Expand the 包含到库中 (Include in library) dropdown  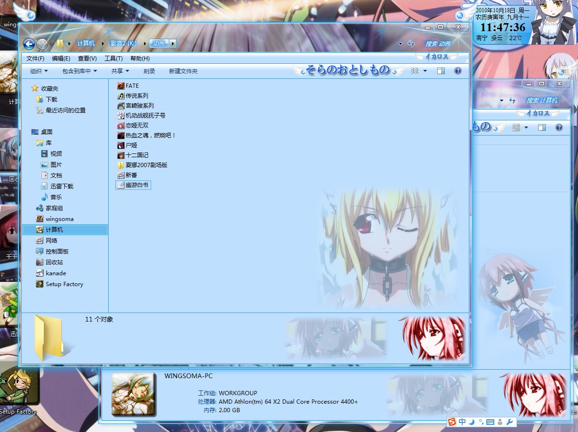click(77, 71)
